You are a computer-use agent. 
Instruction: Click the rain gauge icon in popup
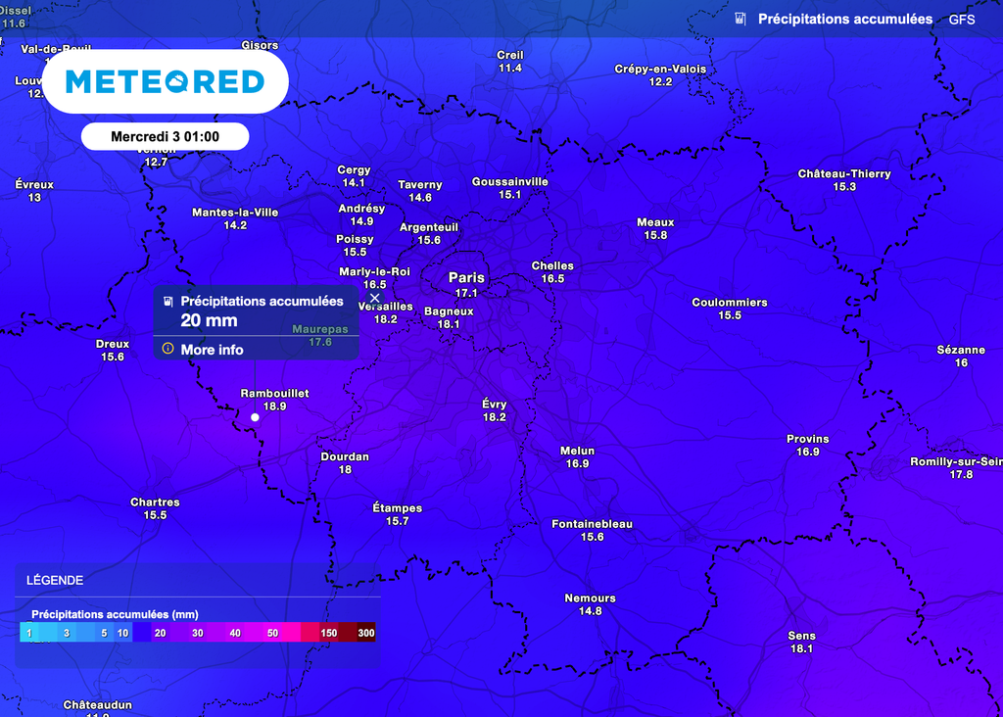(167, 302)
